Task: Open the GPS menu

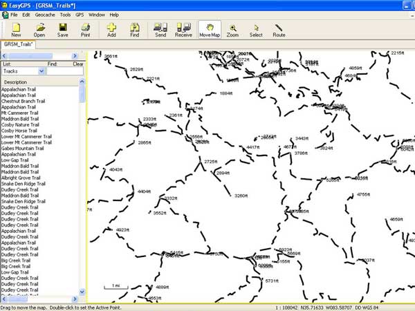Action: coord(80,15)
